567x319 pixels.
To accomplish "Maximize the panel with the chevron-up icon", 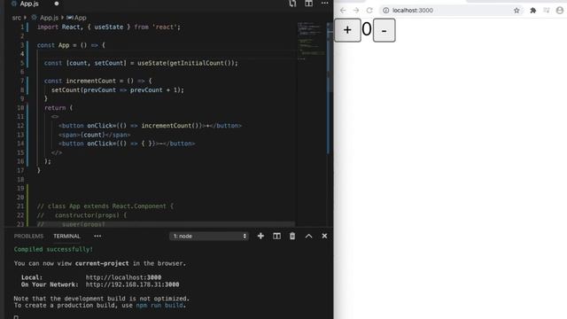I will pos(308,237).
